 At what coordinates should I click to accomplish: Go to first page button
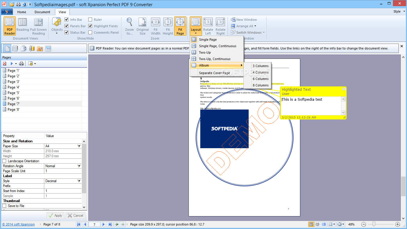pyautogui.click(x=79, y=224)
